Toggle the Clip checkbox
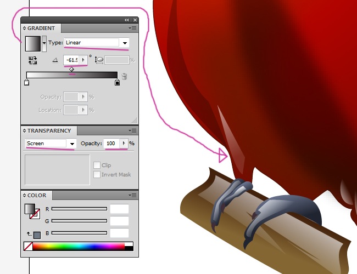This screenshot has height=274, width=357. [97, 165]
